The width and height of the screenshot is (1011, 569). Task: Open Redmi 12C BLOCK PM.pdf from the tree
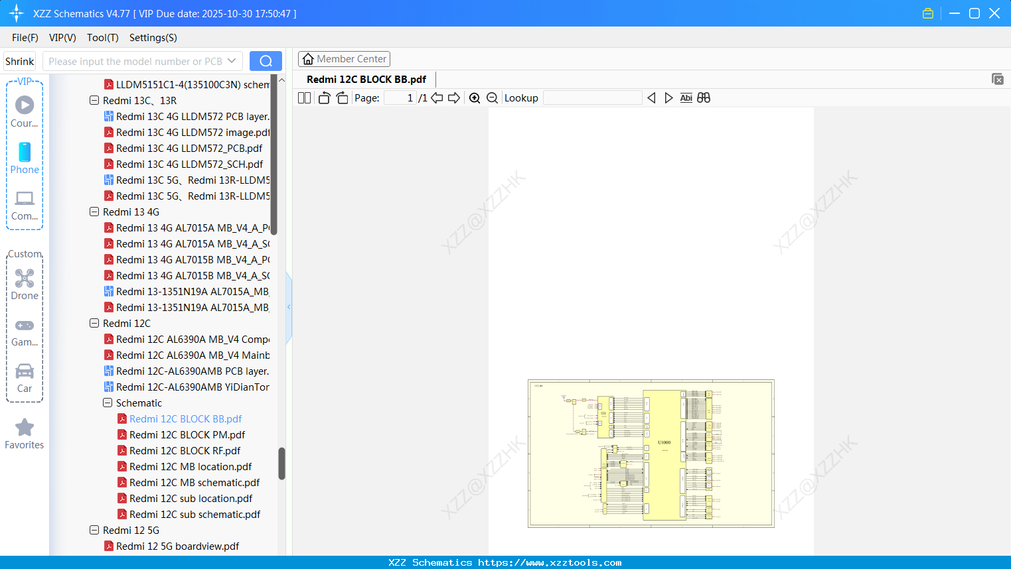click(187, 434)
